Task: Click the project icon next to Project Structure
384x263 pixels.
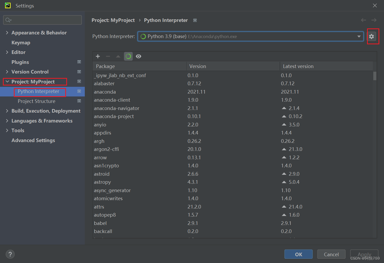Action: (x=79, y=101)
